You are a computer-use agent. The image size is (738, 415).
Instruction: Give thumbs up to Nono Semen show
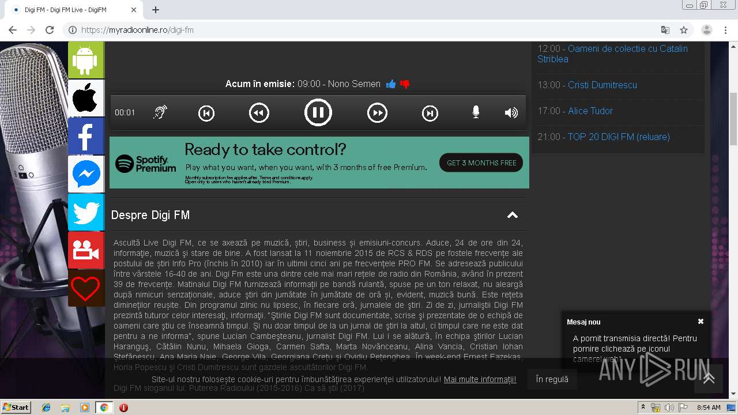point(391,84)
